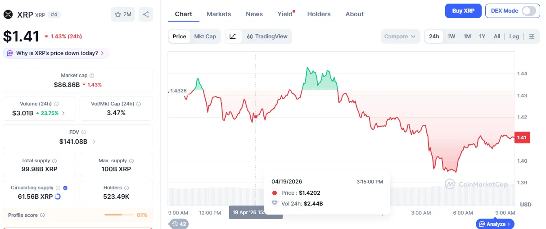Select the line chart type icon
Screen dimensions: 546x229
pos(233,37)
